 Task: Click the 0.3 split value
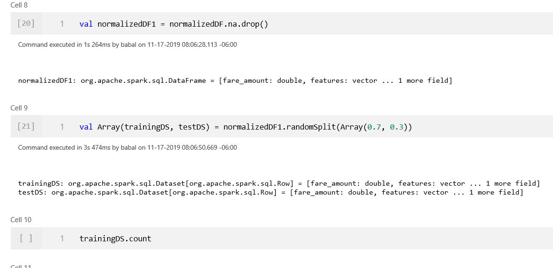tap(396, 127)
